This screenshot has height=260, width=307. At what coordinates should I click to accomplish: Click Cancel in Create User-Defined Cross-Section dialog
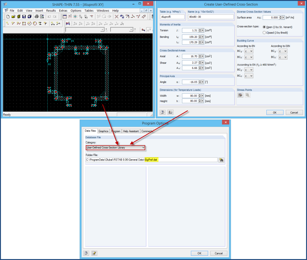tap(294, 112)
